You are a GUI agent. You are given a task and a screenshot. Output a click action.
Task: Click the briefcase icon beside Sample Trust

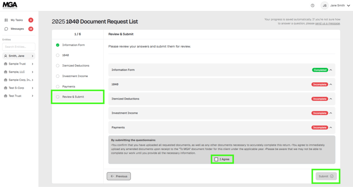click(6, 64)
